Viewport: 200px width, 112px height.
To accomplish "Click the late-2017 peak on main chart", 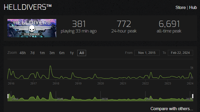I will tap(50, 66).
